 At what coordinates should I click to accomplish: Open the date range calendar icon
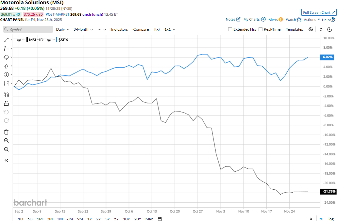160,219
